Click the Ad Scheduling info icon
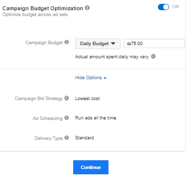Image resolution: width=186 pixels, height=185 pixels. (66, 118)
